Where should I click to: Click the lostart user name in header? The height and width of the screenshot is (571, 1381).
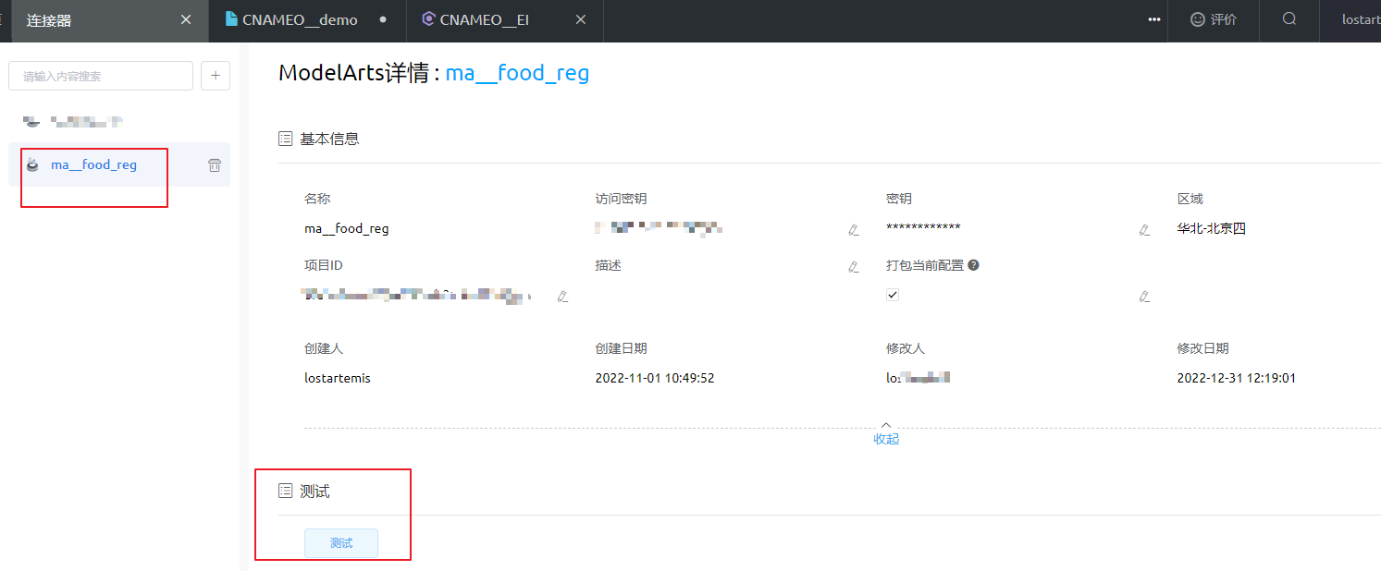pyautogui.click(x=1361, y=19)
